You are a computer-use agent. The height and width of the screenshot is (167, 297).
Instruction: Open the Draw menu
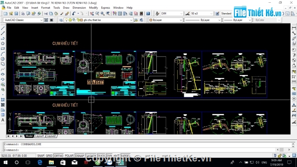click(66, 8)
